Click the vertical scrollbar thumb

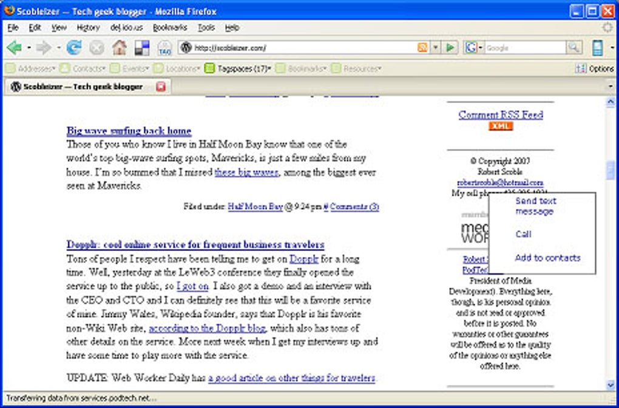[x=611, y=170]
